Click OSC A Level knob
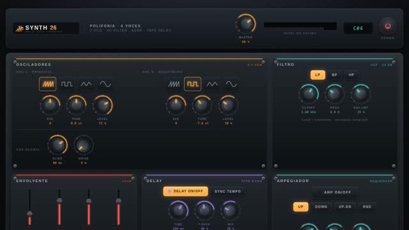The width and height of the screenshot is (409, 230). point(102,105)
